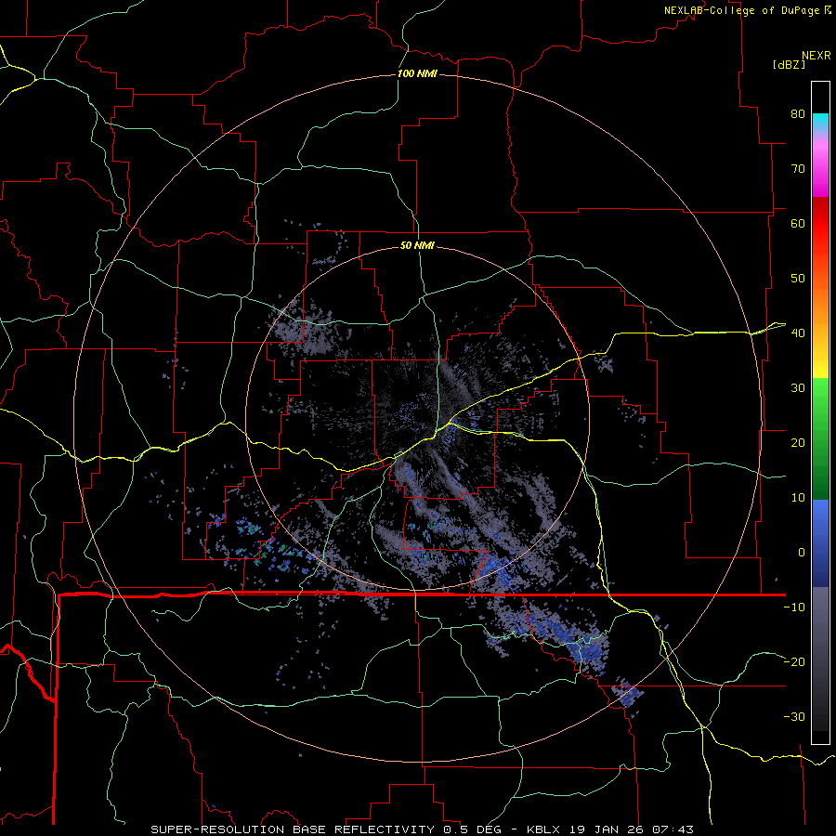
Task: Click the 80 value on the dBZ scale
Action: coord(798,113)
